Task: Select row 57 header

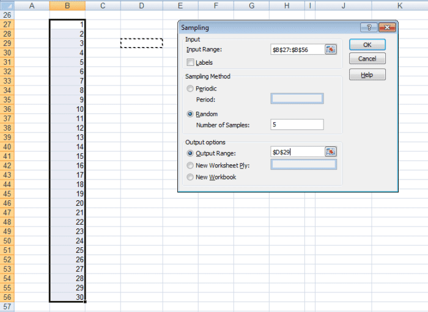Action: point(7,307)
